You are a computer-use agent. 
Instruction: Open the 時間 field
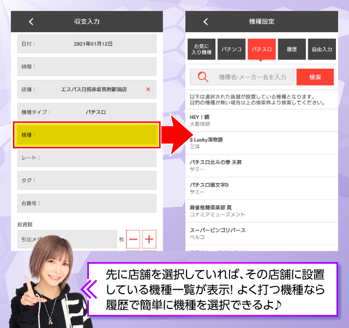click(87, 66)
